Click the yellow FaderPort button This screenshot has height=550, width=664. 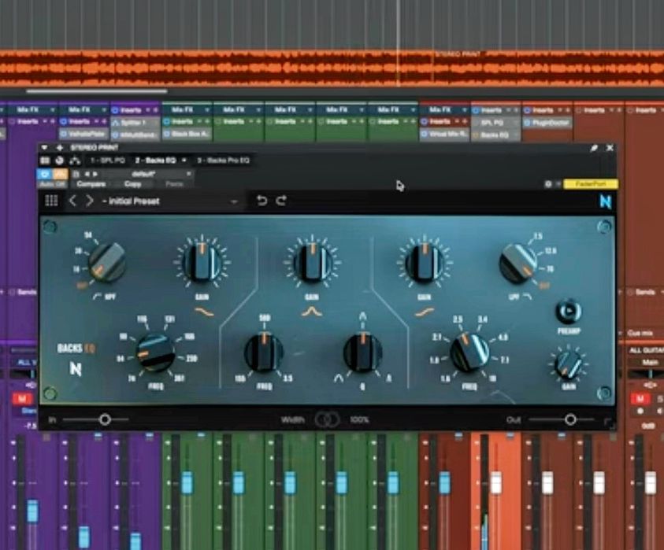[591, 184]
